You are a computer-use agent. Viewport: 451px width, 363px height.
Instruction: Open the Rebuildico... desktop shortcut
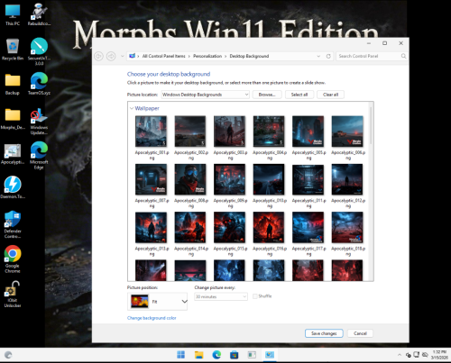39,14
